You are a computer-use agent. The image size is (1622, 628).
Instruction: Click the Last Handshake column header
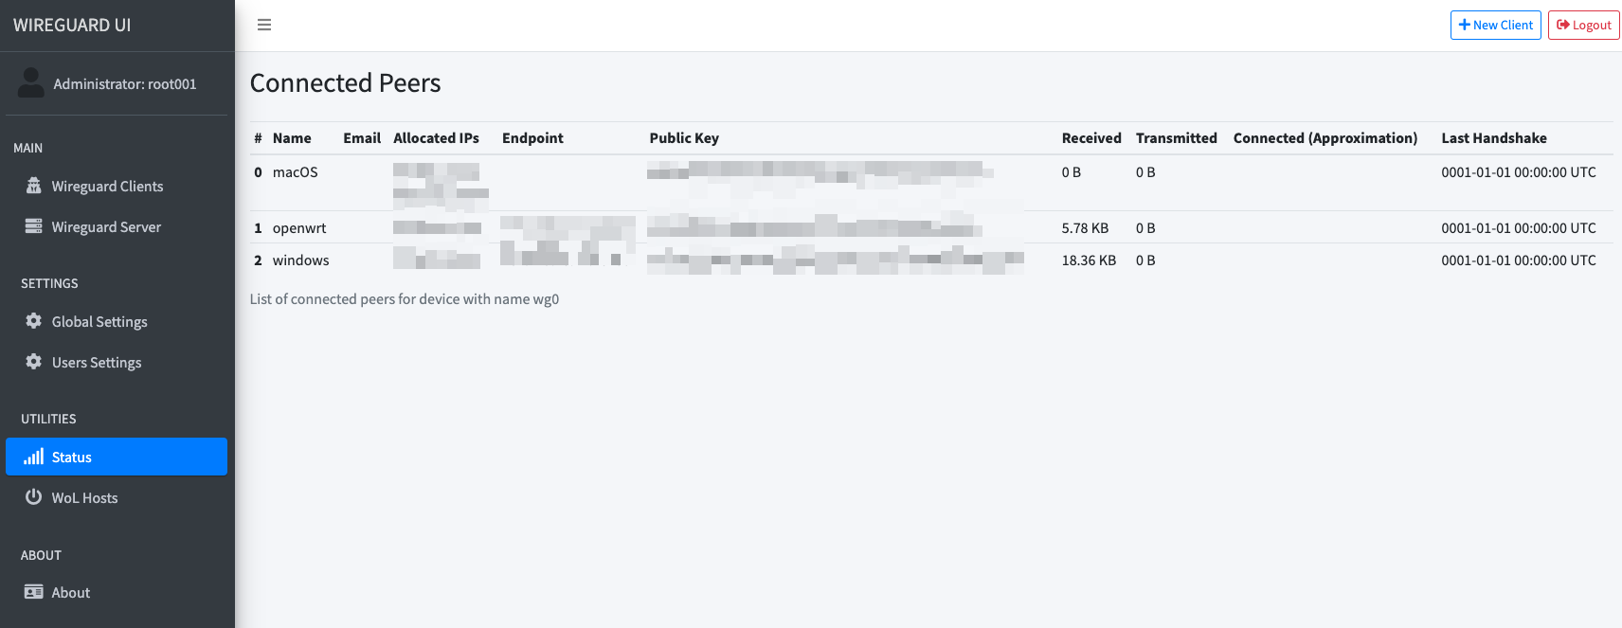tap(1494, 138)
